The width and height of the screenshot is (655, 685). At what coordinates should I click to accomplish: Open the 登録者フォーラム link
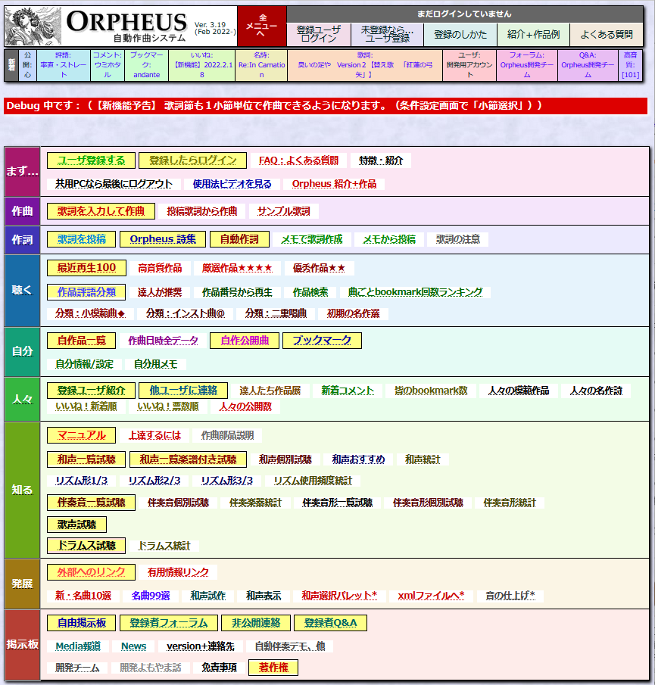pos(169,622)
